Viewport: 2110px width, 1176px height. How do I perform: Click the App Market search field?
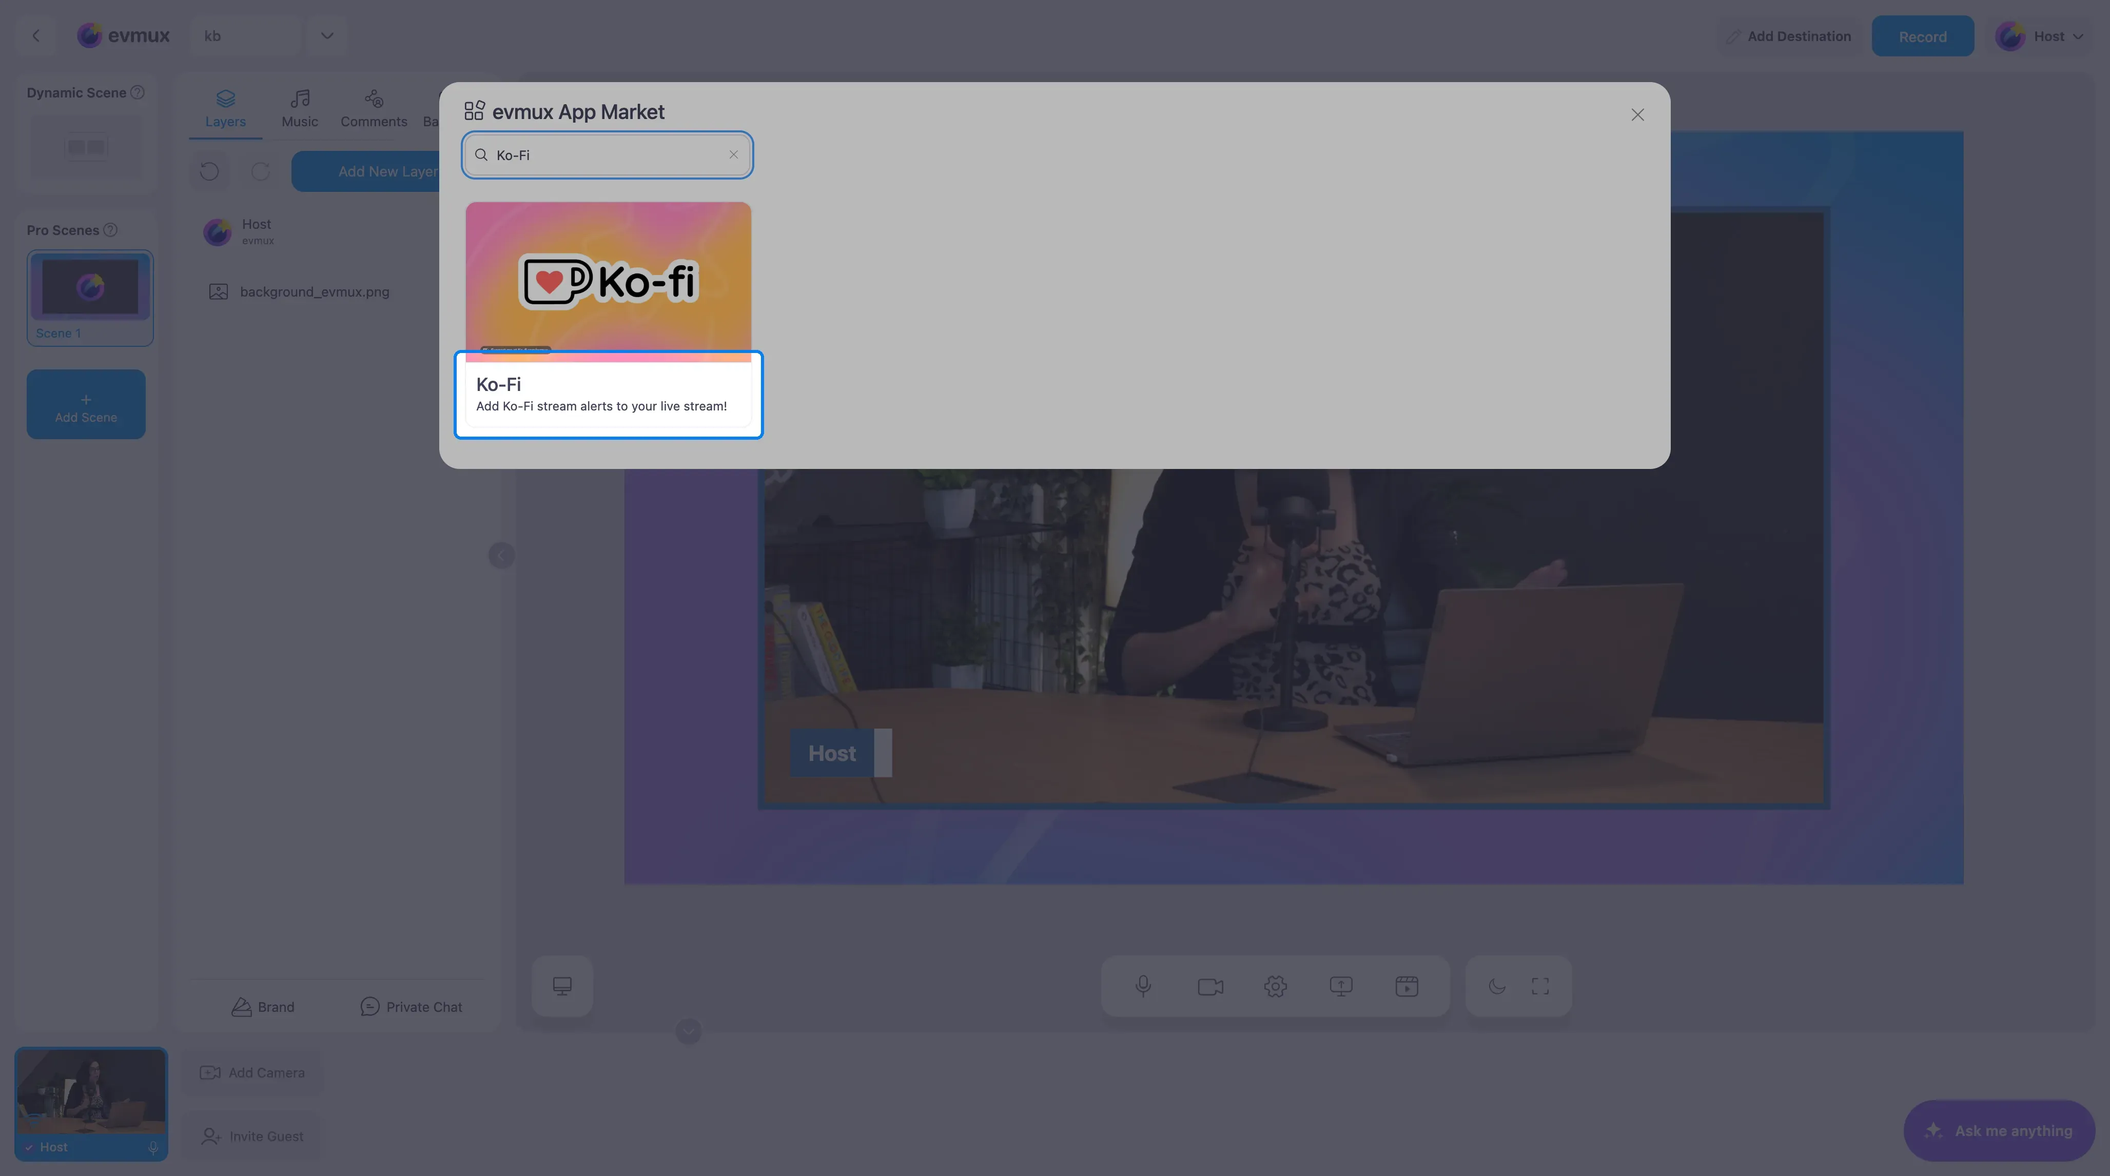click(607, 155)
